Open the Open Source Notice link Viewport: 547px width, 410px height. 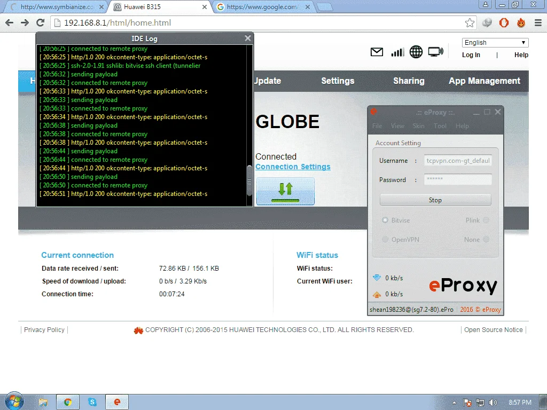pyautogui.click(x=493, y=330)
